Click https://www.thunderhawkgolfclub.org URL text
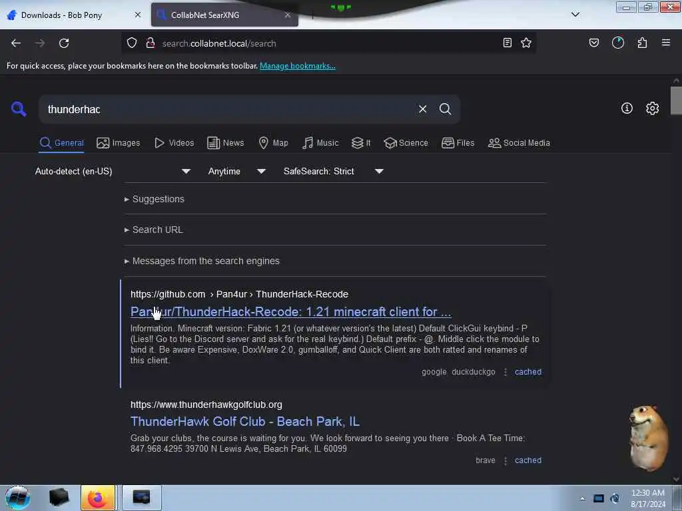Image resolution: width=682 pixels, height=511 pixels. click(206, 405)
